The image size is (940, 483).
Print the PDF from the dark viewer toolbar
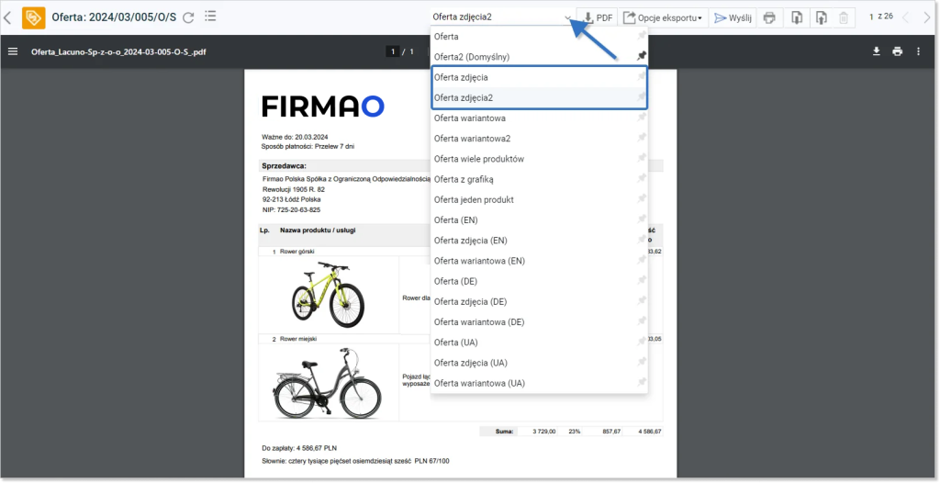tap(897, 51)
